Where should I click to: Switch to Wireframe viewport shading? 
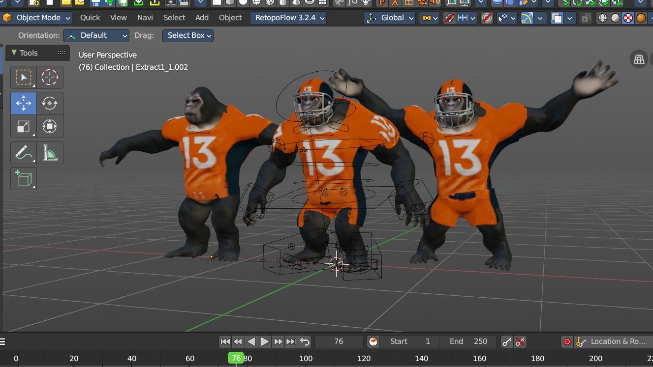[603, 18]
